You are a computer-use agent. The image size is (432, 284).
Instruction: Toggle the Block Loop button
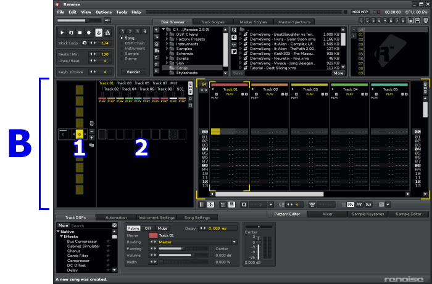85,43
